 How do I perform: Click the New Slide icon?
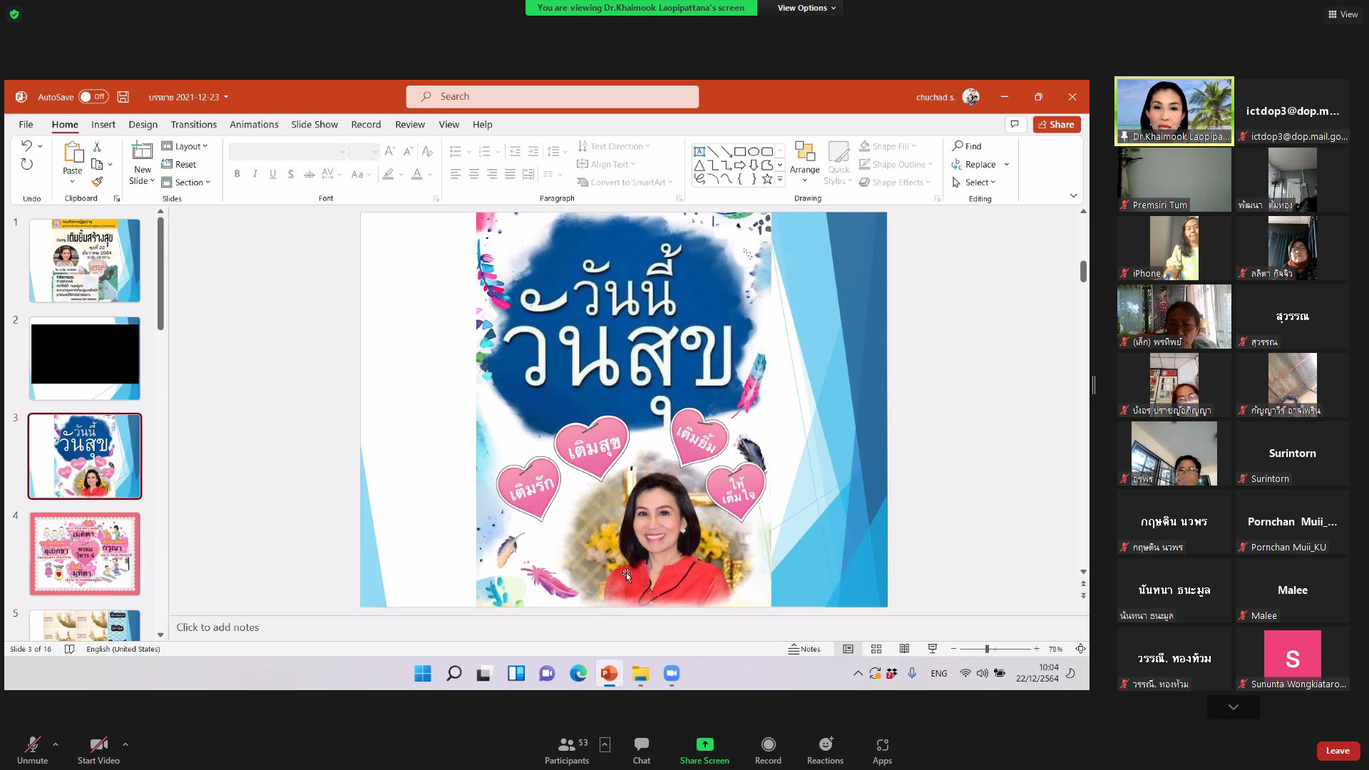[142, 151]
